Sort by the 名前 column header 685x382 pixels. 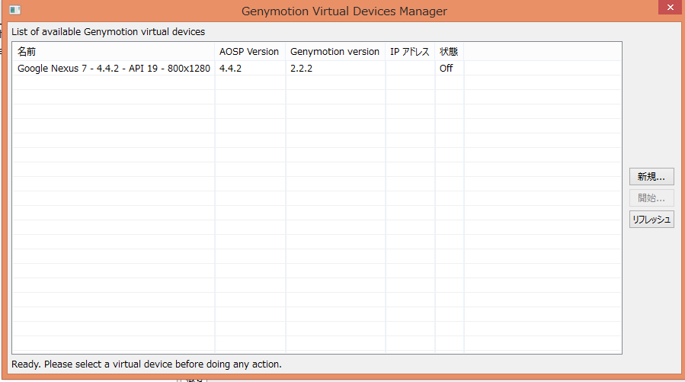point(114,52)
